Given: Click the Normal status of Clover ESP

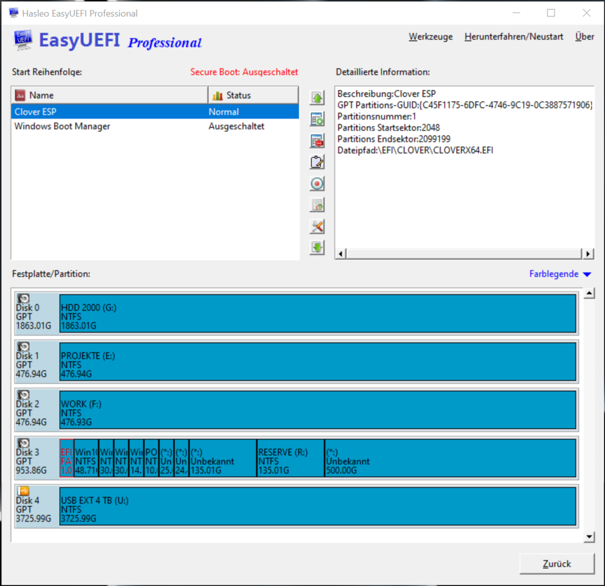Looking at the screenshot, I should tap(224, 112).
